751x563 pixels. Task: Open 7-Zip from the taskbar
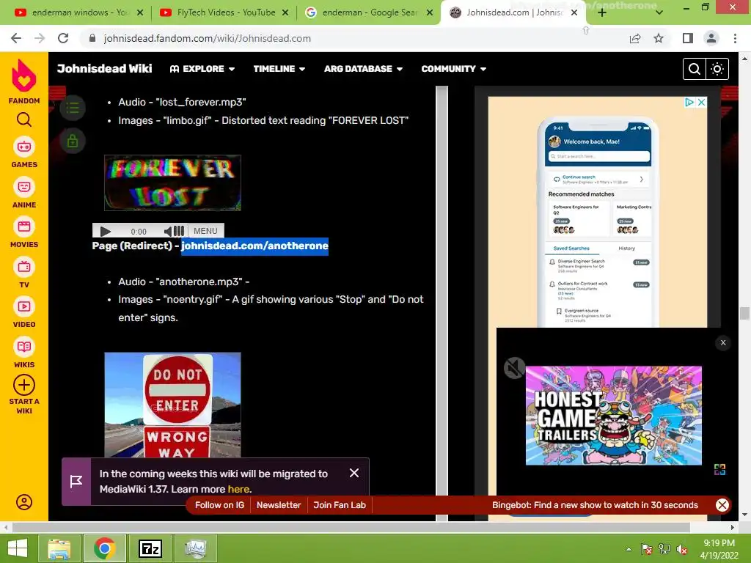tap(150, 548)
